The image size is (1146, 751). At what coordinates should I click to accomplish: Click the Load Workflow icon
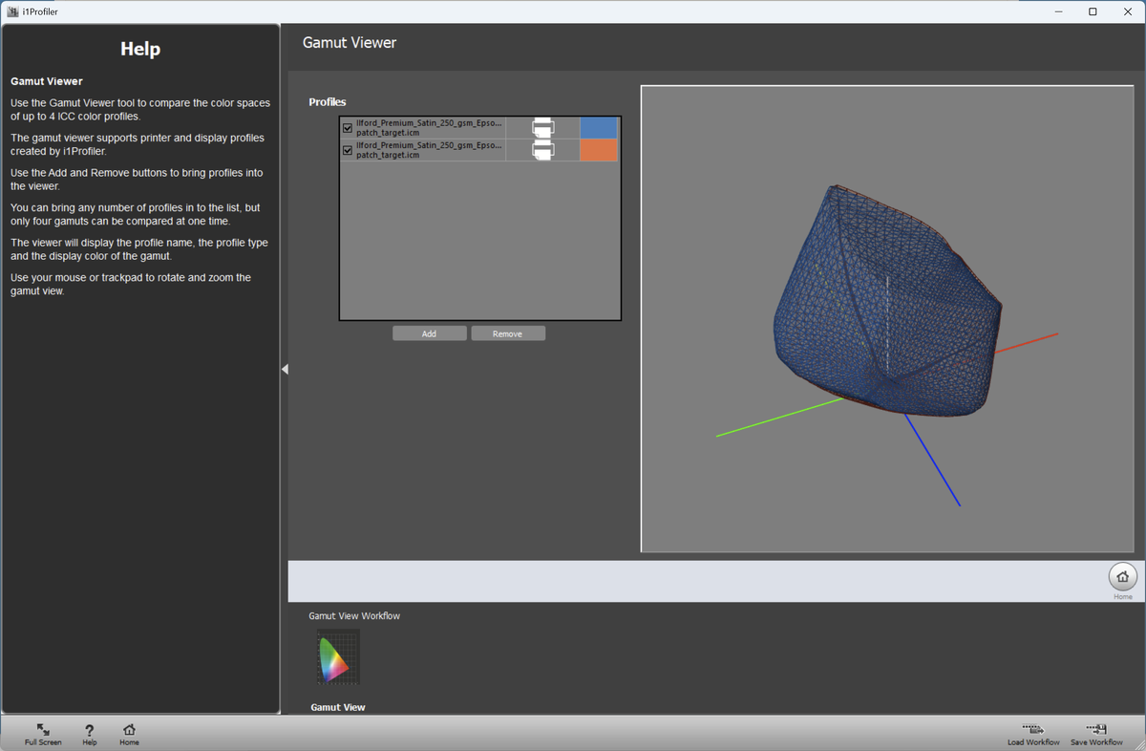1033,731
